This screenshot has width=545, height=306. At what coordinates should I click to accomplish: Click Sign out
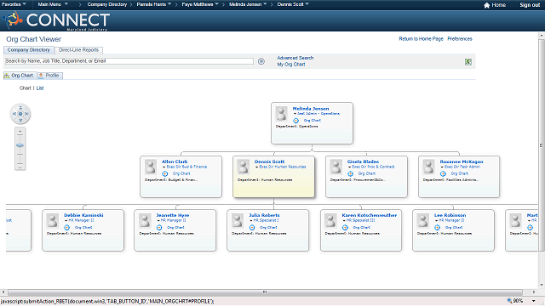pos(530,5)
